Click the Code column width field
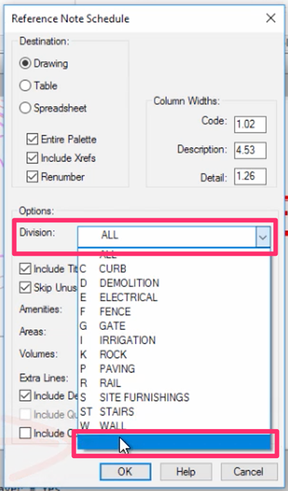 point(250,124)
